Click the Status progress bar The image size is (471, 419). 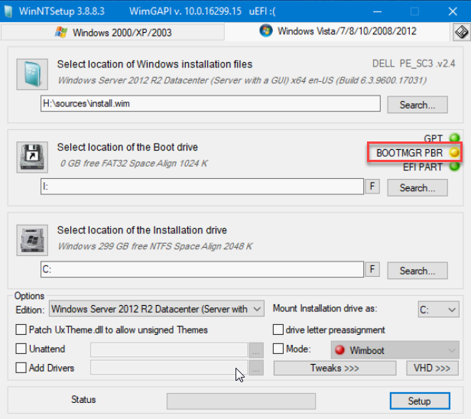pyautogui.click(x=241, y=401)
